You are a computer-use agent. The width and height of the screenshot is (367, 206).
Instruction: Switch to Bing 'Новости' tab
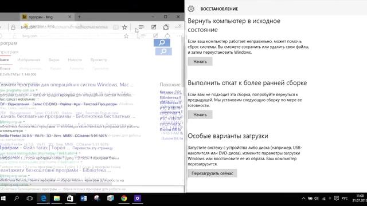(x=75, y=60)
